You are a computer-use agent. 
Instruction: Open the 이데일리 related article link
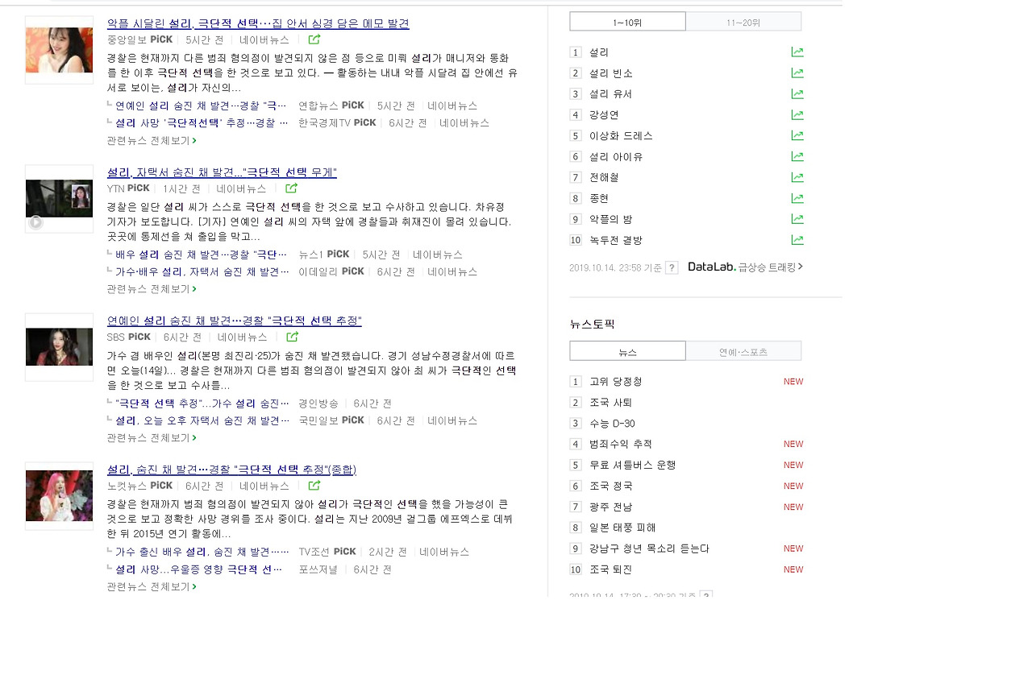[202, 271]
